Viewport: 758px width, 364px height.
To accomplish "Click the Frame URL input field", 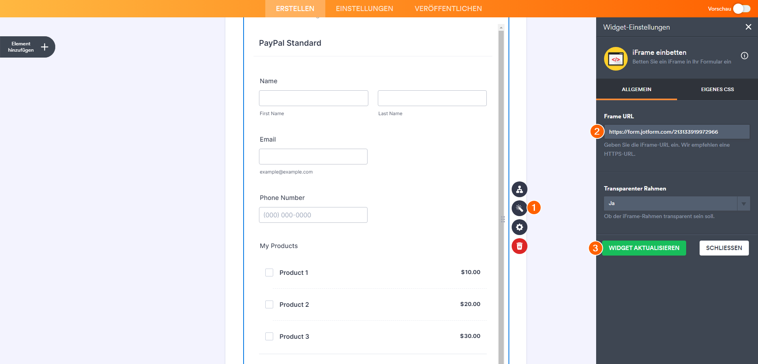I will click(x=677, y=132).
